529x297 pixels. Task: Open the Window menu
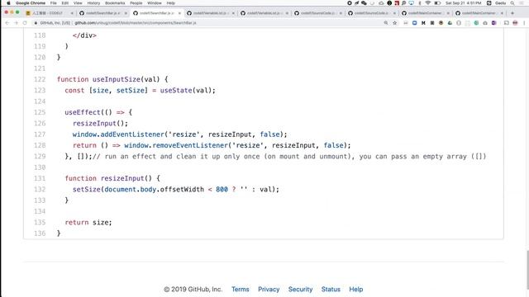pos(155,3)
